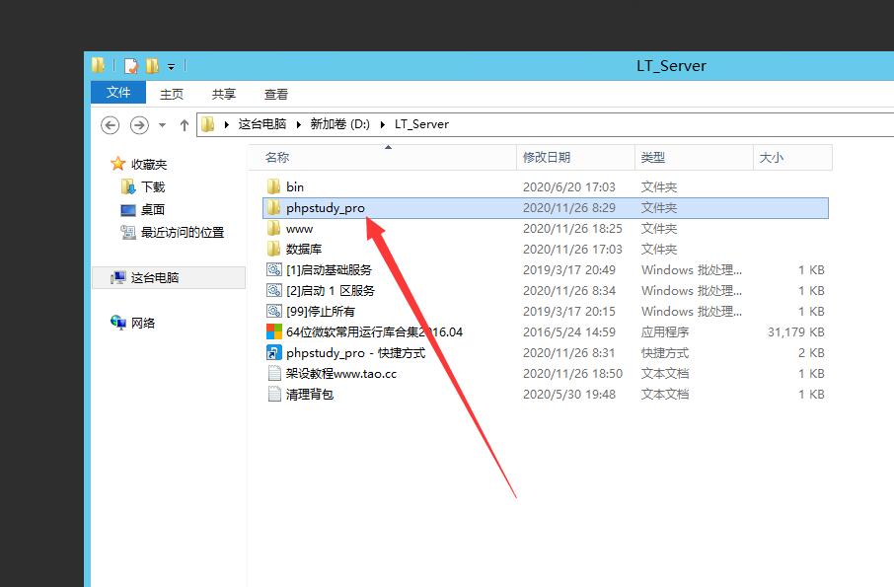Go up one level with the Up arrow

point(184,124)
